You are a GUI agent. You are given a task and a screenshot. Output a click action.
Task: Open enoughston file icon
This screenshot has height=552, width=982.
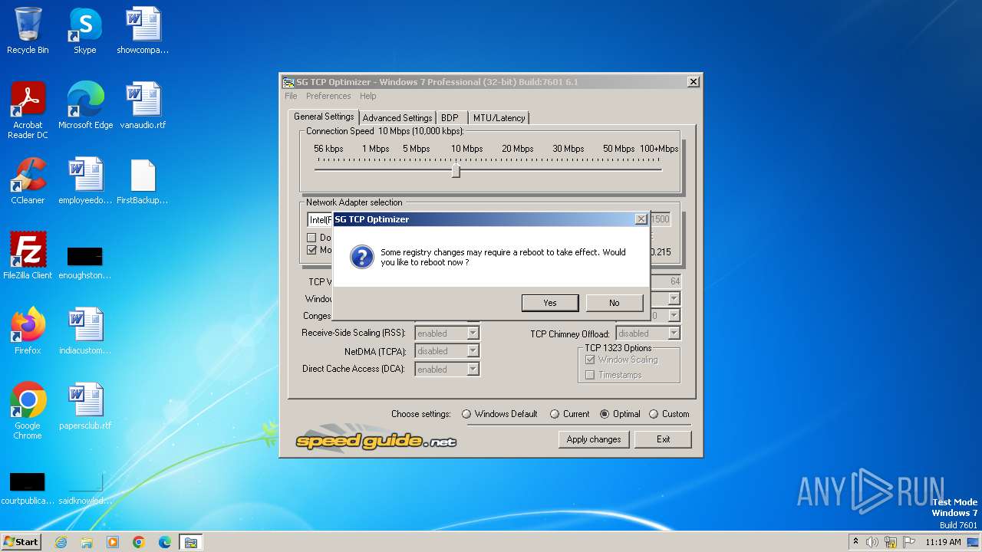[x=85, y=261]
